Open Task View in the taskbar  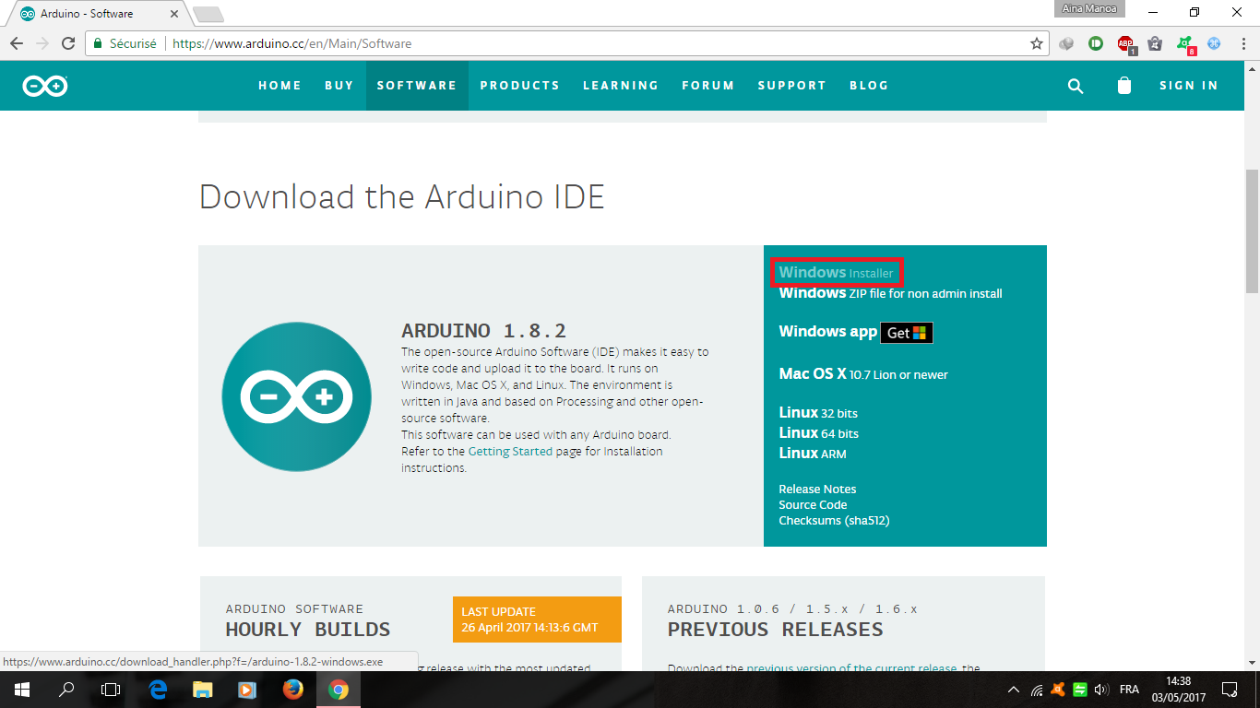click(111, 690)
